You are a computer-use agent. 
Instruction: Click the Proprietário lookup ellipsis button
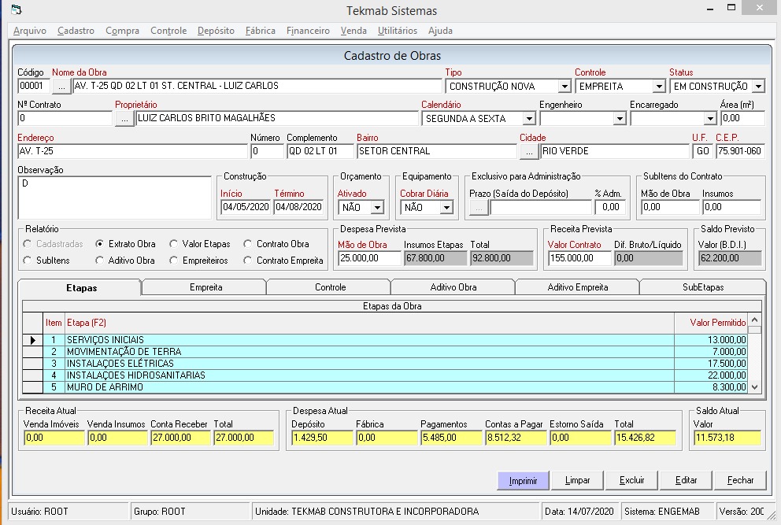[x=124, y=119]
